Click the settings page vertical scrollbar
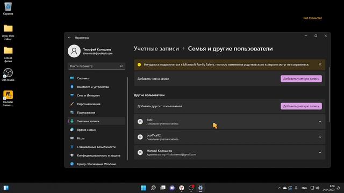 (329, 94)
